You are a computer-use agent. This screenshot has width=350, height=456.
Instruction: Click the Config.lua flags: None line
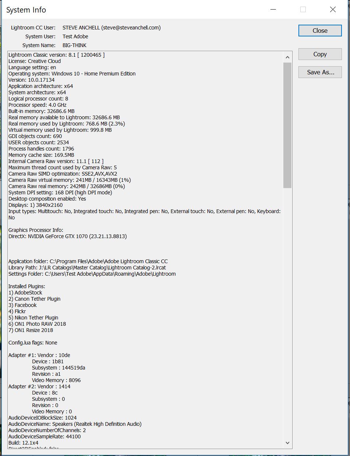tap(33, 343)
